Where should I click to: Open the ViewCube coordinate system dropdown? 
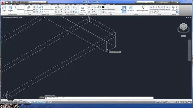[183, 36]
